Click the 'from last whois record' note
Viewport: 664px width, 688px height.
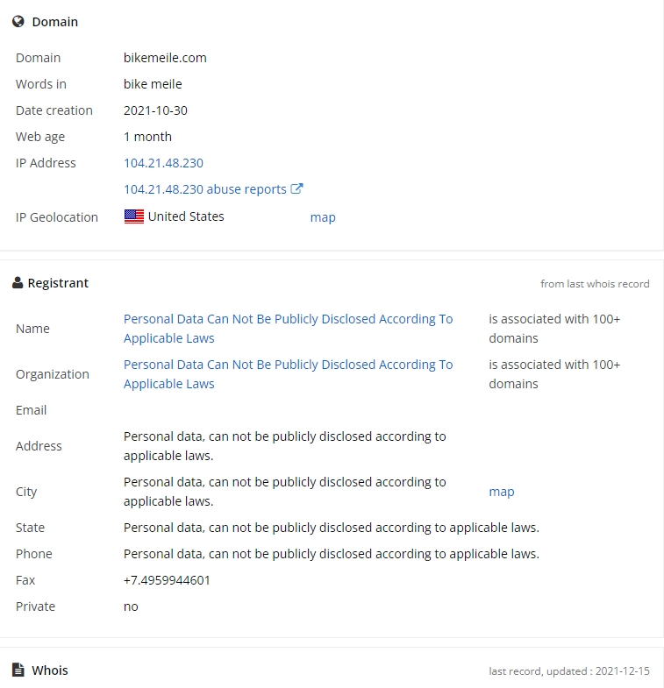coord(595,284)
